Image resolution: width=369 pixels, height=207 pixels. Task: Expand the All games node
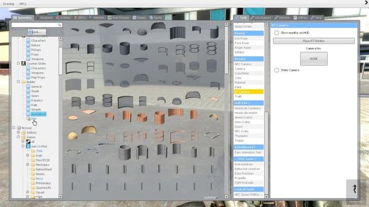click(x=23, y=141)
